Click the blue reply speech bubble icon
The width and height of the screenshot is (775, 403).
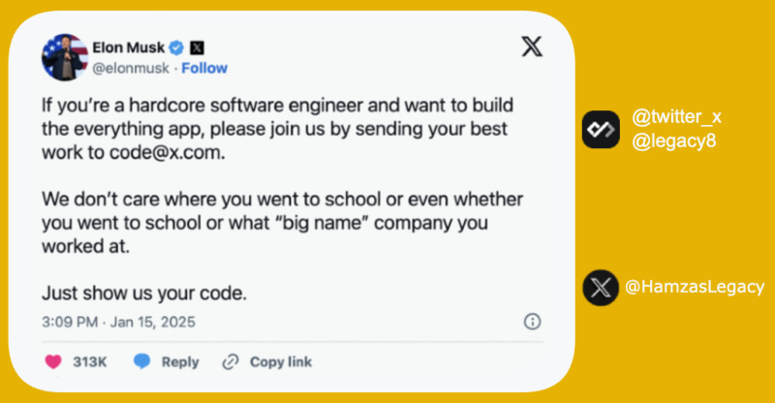click(x=142, y=361)
